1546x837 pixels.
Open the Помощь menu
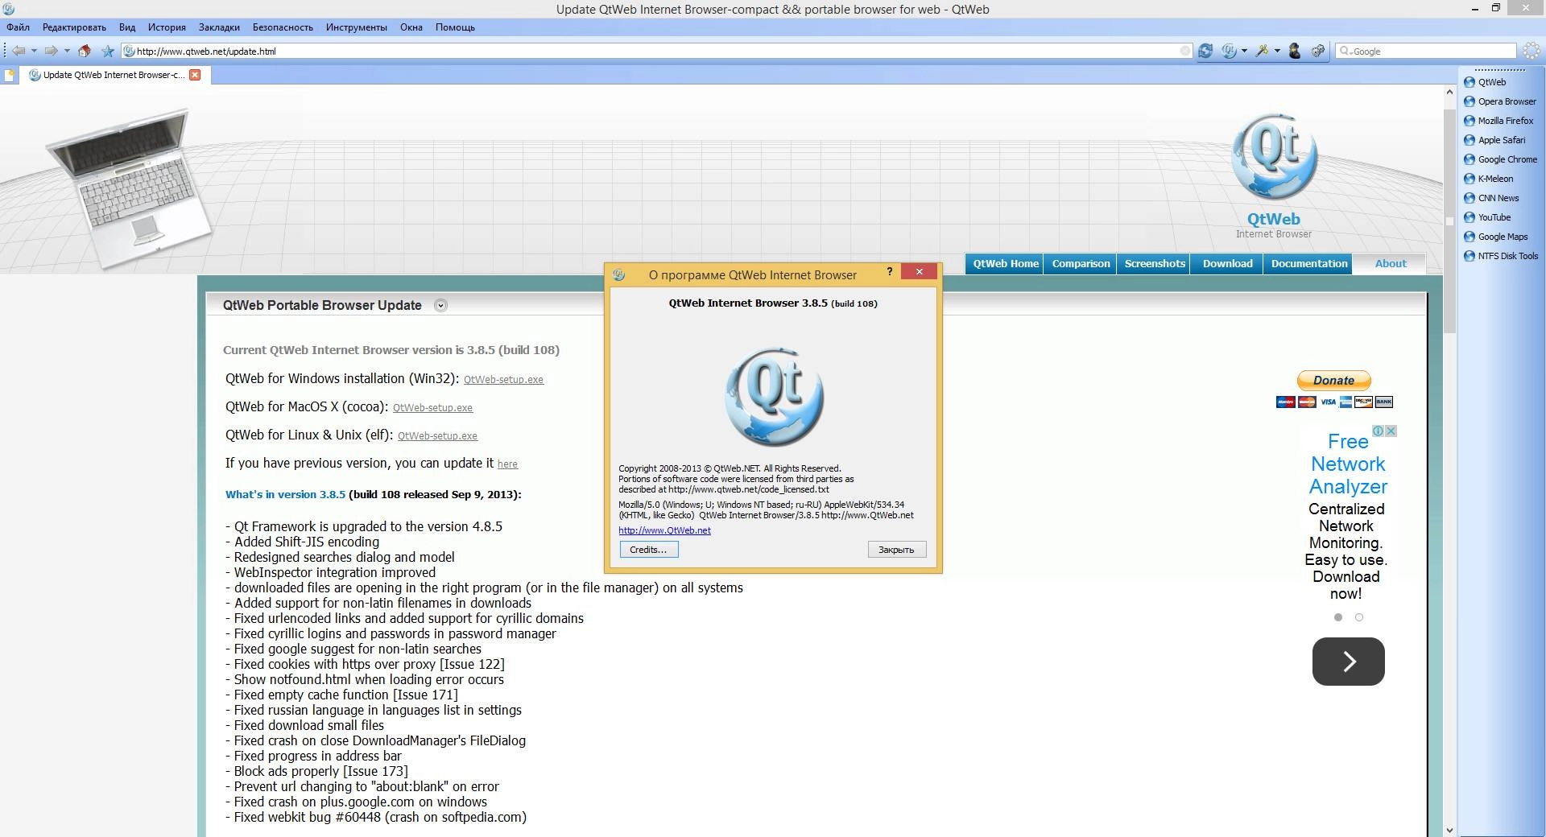coord(455,27)
